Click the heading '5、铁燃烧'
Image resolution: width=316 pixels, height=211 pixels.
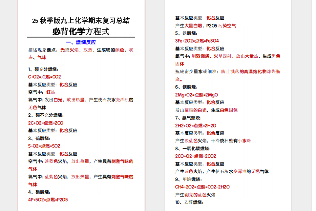pos(186,33)
